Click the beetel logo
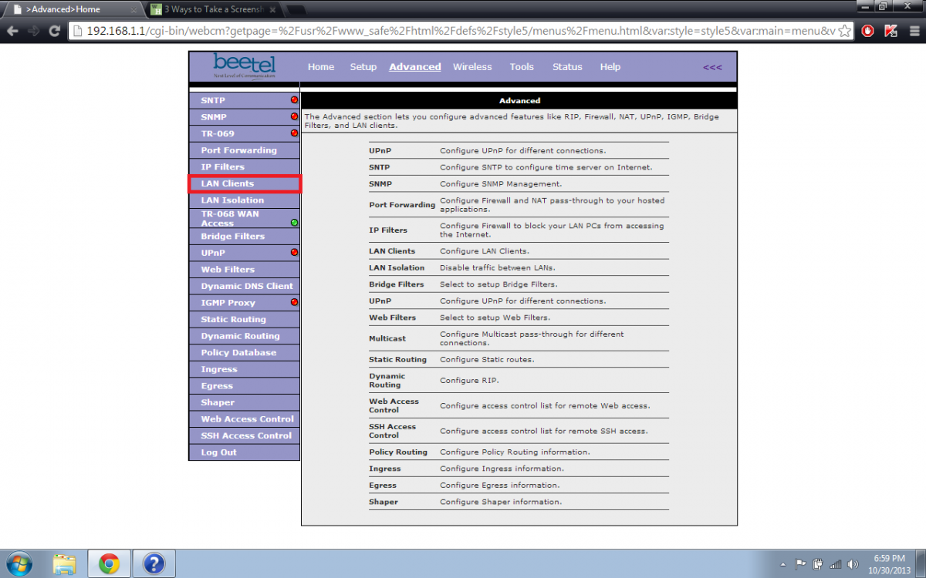Screen dimensions: 926x578 [244, 66]
